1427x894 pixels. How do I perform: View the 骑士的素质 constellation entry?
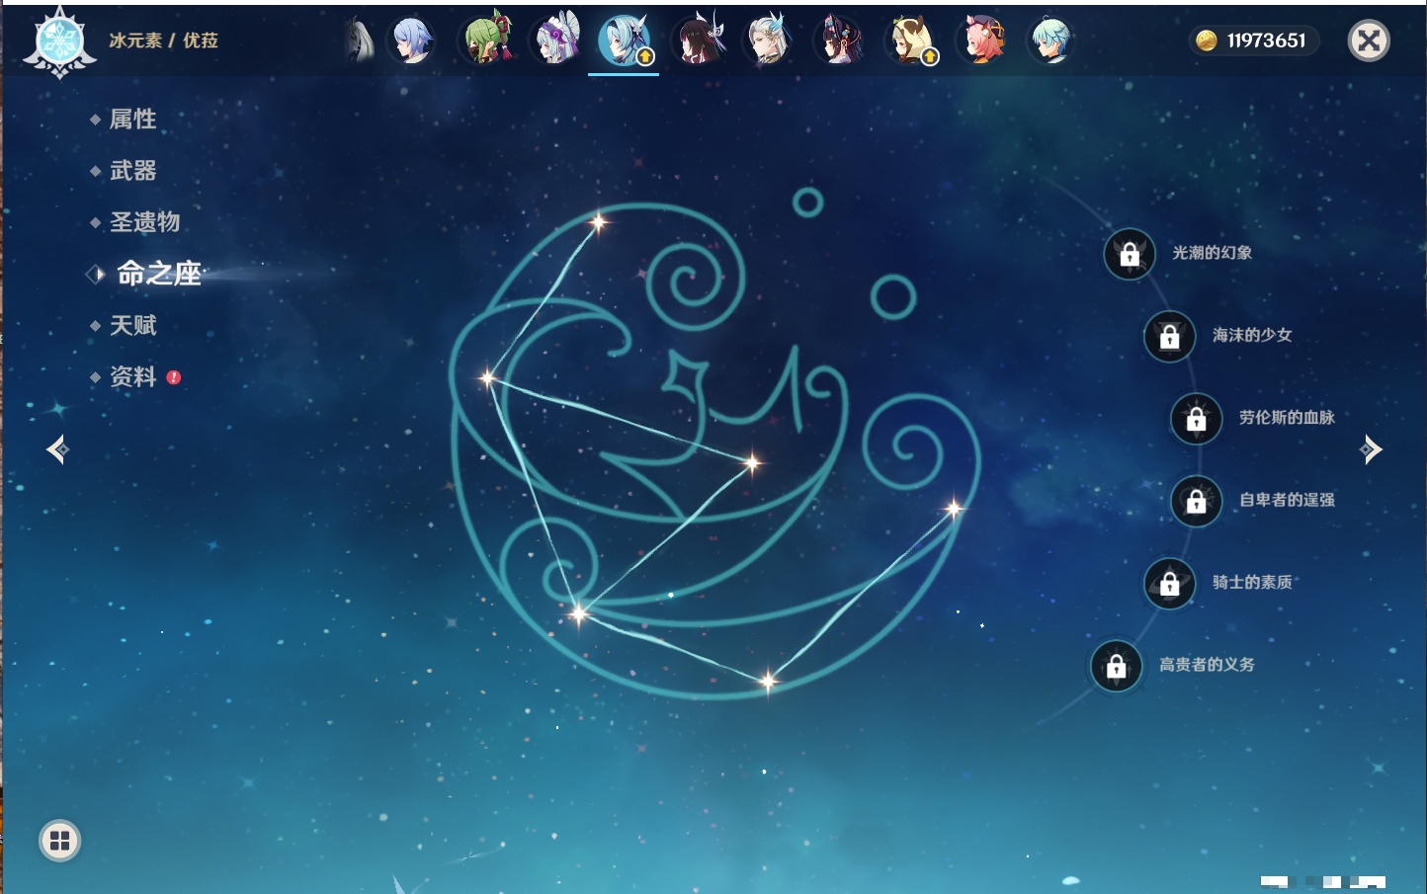(x=1251, y=583)
